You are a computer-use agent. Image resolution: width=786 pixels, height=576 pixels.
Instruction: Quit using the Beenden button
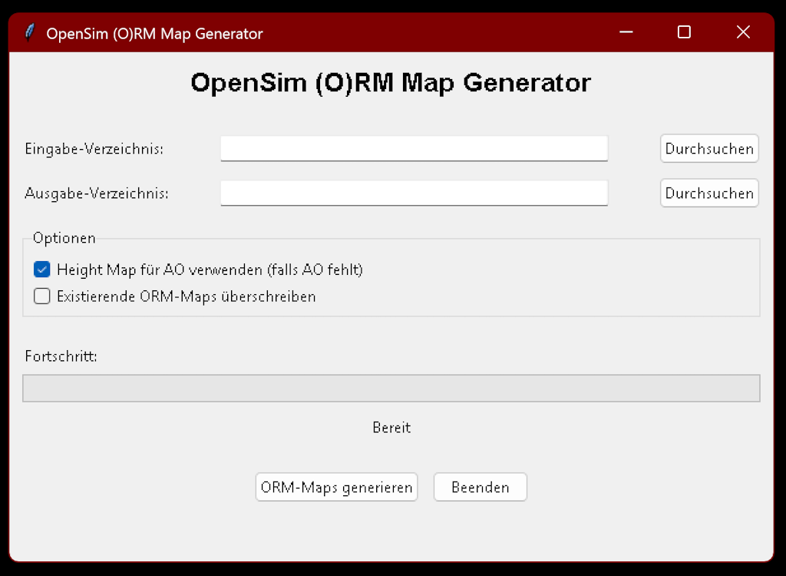pyautogui.click(x=480, y=487)
